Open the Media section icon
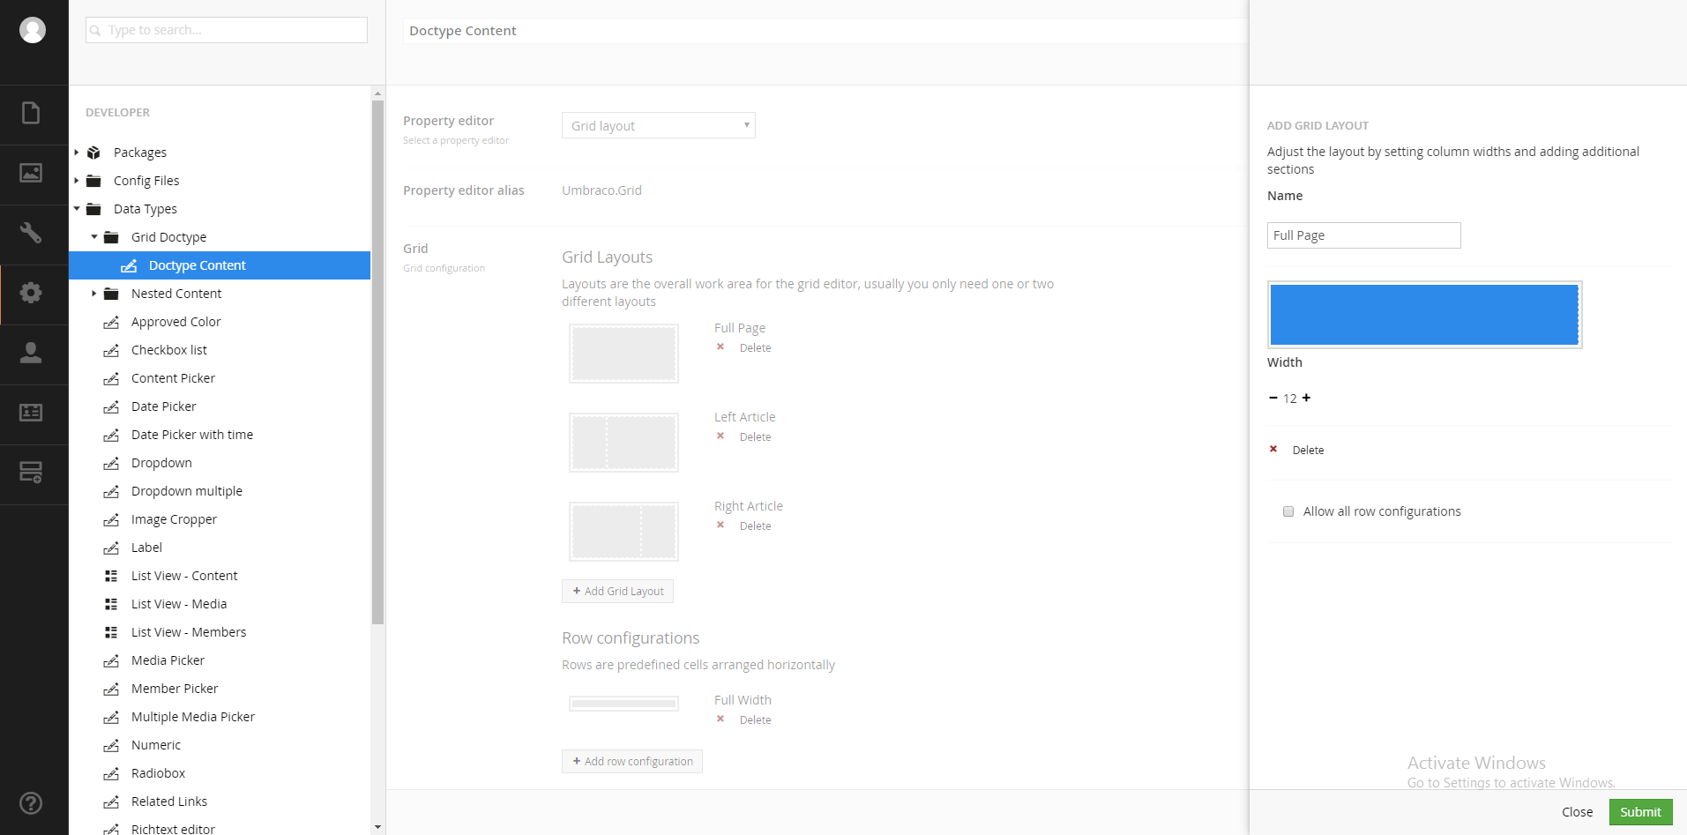This screenshot has width=1687, height=835. coord(31,173)
